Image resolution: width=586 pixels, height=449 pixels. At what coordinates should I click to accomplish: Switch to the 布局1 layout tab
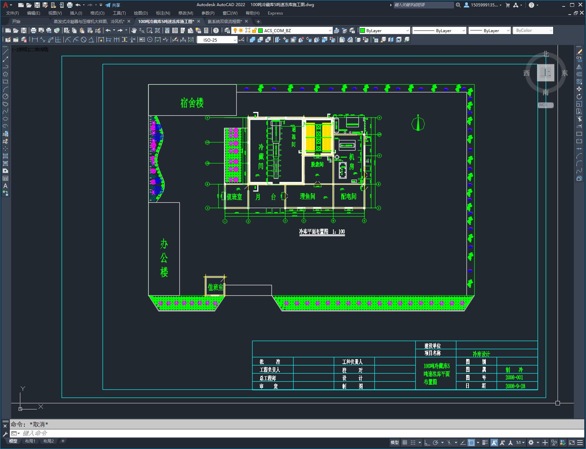pos(30,441)
